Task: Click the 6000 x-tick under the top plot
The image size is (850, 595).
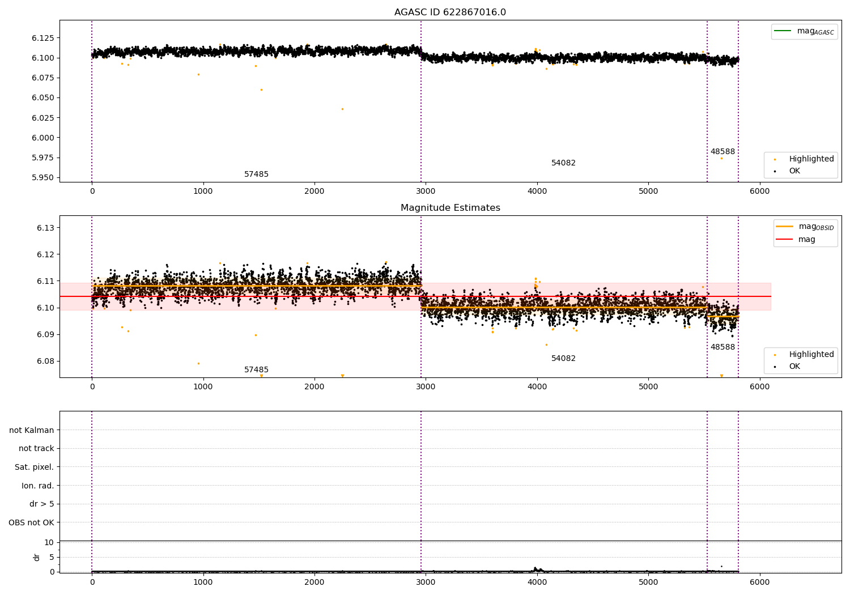Action: coord(759,191)
